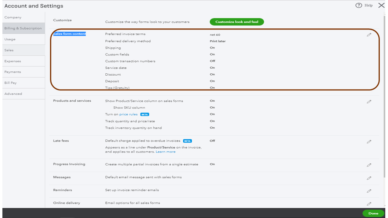The width and height of the screenshot is (388, 218).
Task: Click the Service date setting
Action: [x=116, y=68]
